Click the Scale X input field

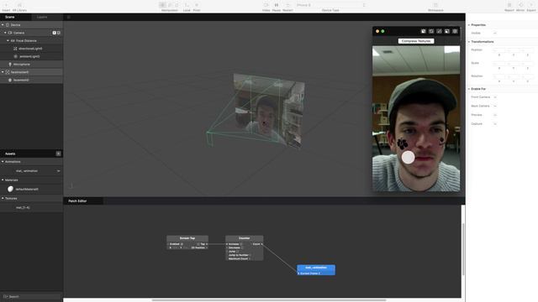(498, 64)
